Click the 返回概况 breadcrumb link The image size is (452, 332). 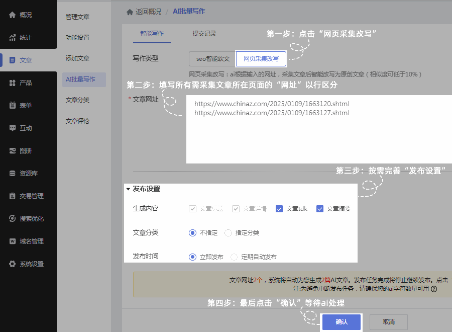[149, 12]
